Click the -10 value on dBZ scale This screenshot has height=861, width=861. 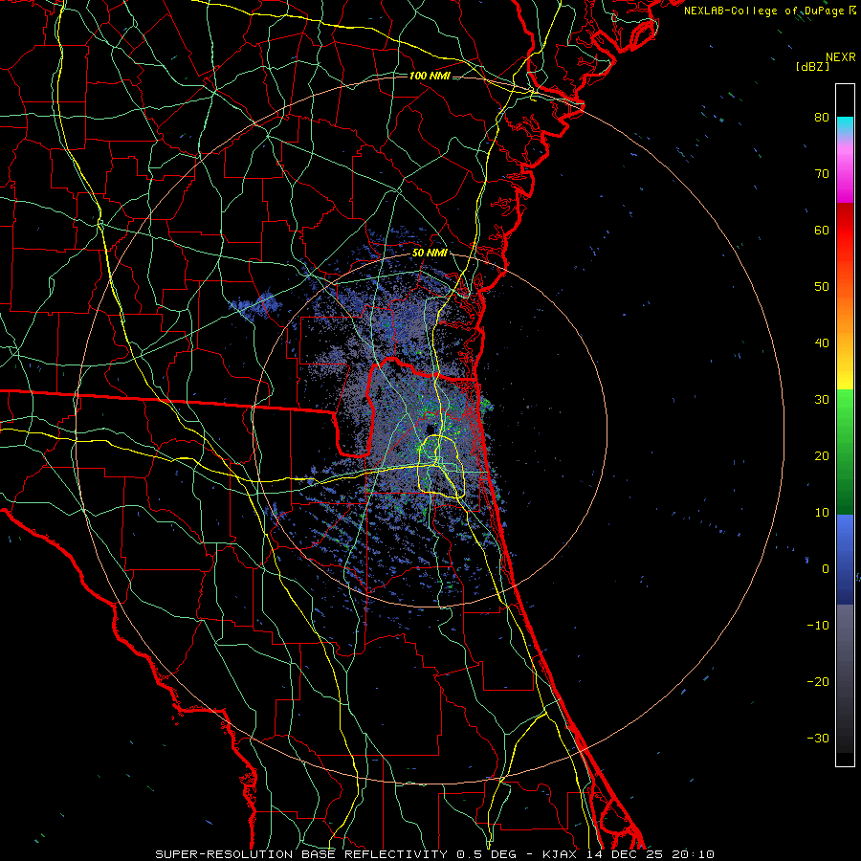click(818, 625)
